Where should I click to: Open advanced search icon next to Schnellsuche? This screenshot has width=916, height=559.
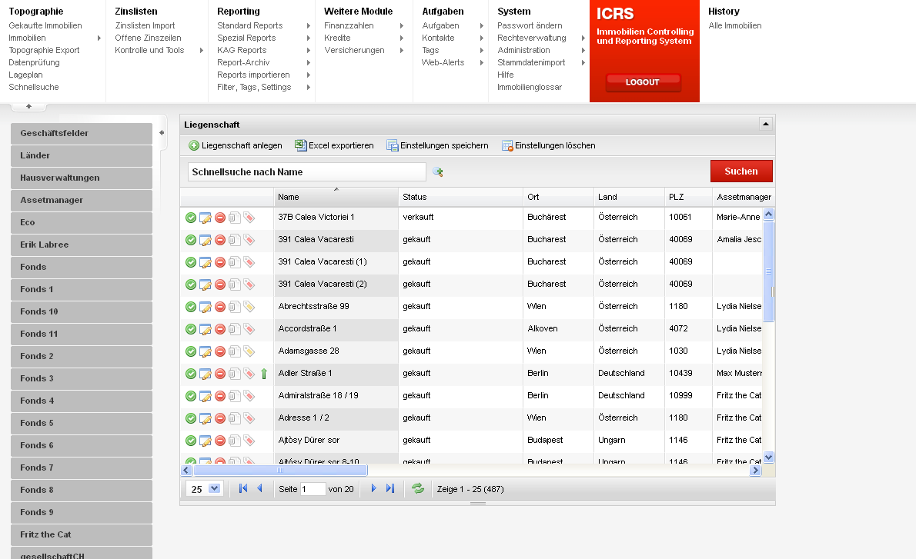(x=438, y=172)
